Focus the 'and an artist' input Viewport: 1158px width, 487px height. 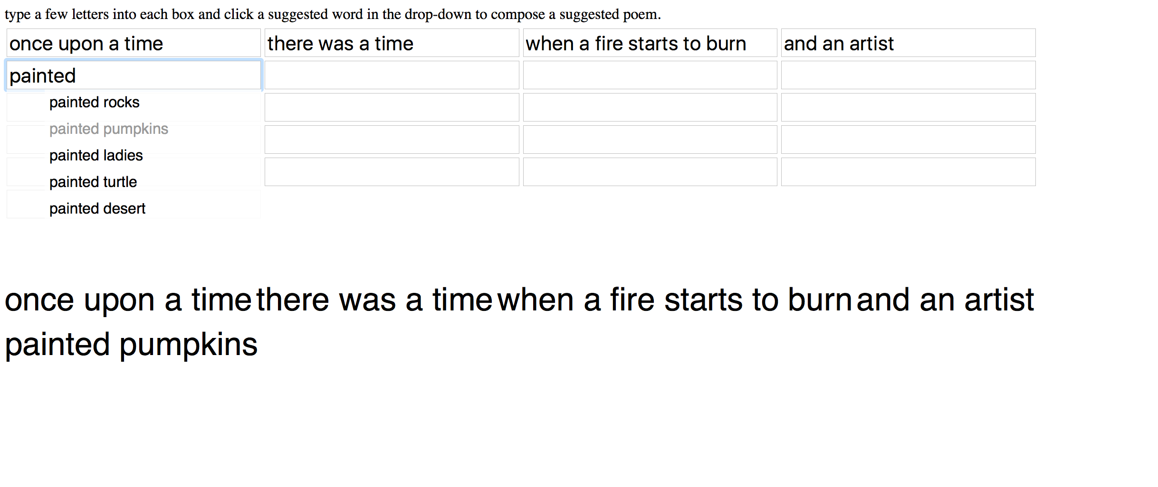click(x=908, y=43)
